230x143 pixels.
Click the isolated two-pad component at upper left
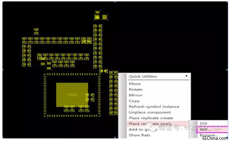(36, 31)
